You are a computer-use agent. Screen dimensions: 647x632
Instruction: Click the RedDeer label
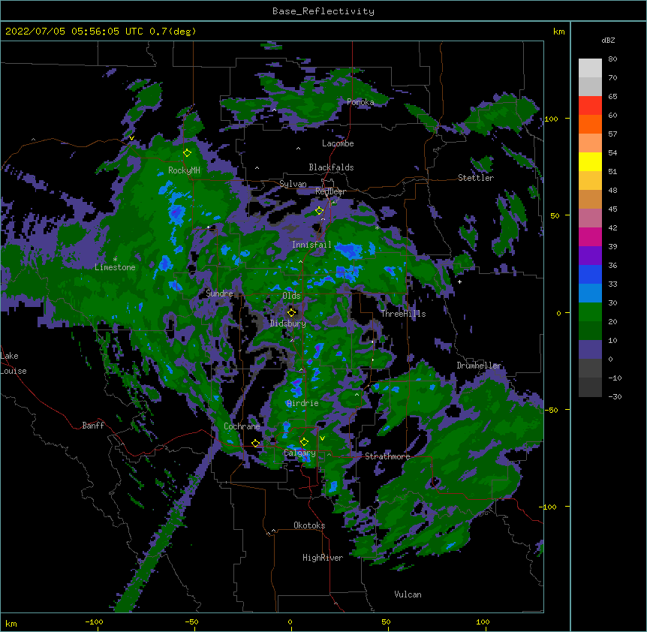[x=330, y=191]
